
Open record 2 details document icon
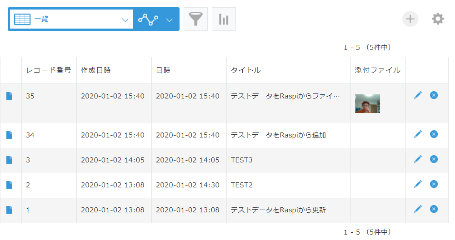[x=9, y=185]
